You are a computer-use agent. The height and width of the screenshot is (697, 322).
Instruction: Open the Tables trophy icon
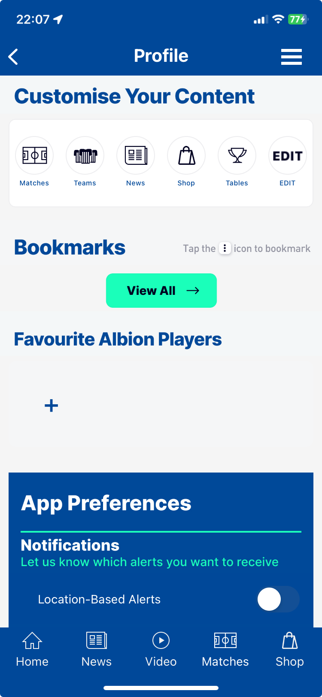237,155
